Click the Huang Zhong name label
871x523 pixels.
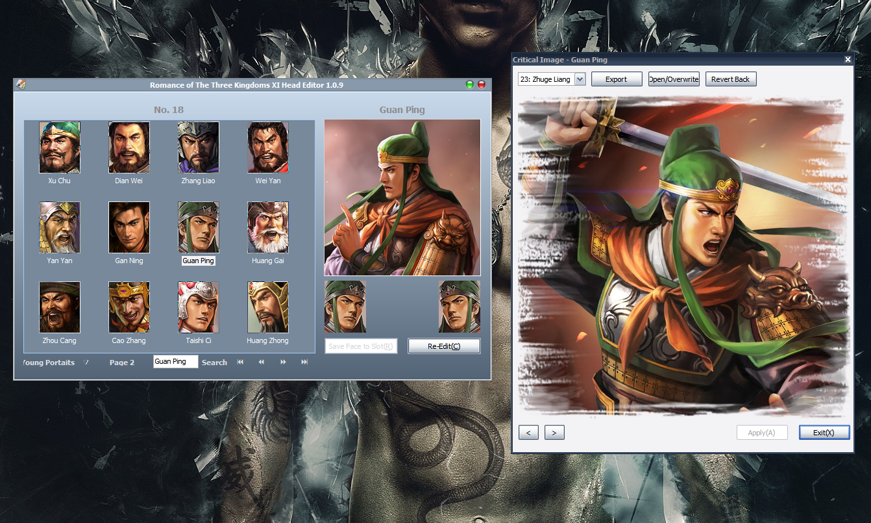tap(268, 340)
